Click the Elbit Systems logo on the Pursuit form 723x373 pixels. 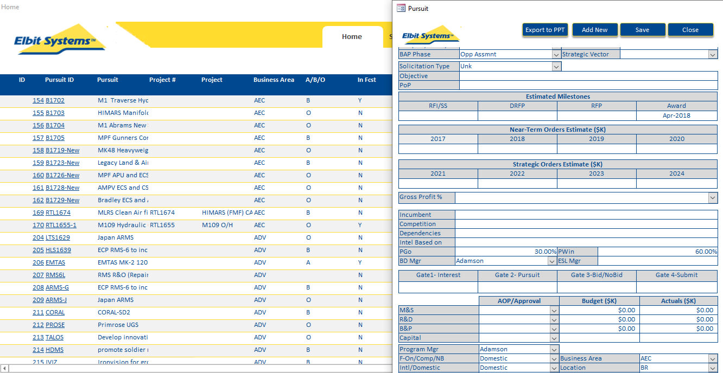click(x=430, y=34)
